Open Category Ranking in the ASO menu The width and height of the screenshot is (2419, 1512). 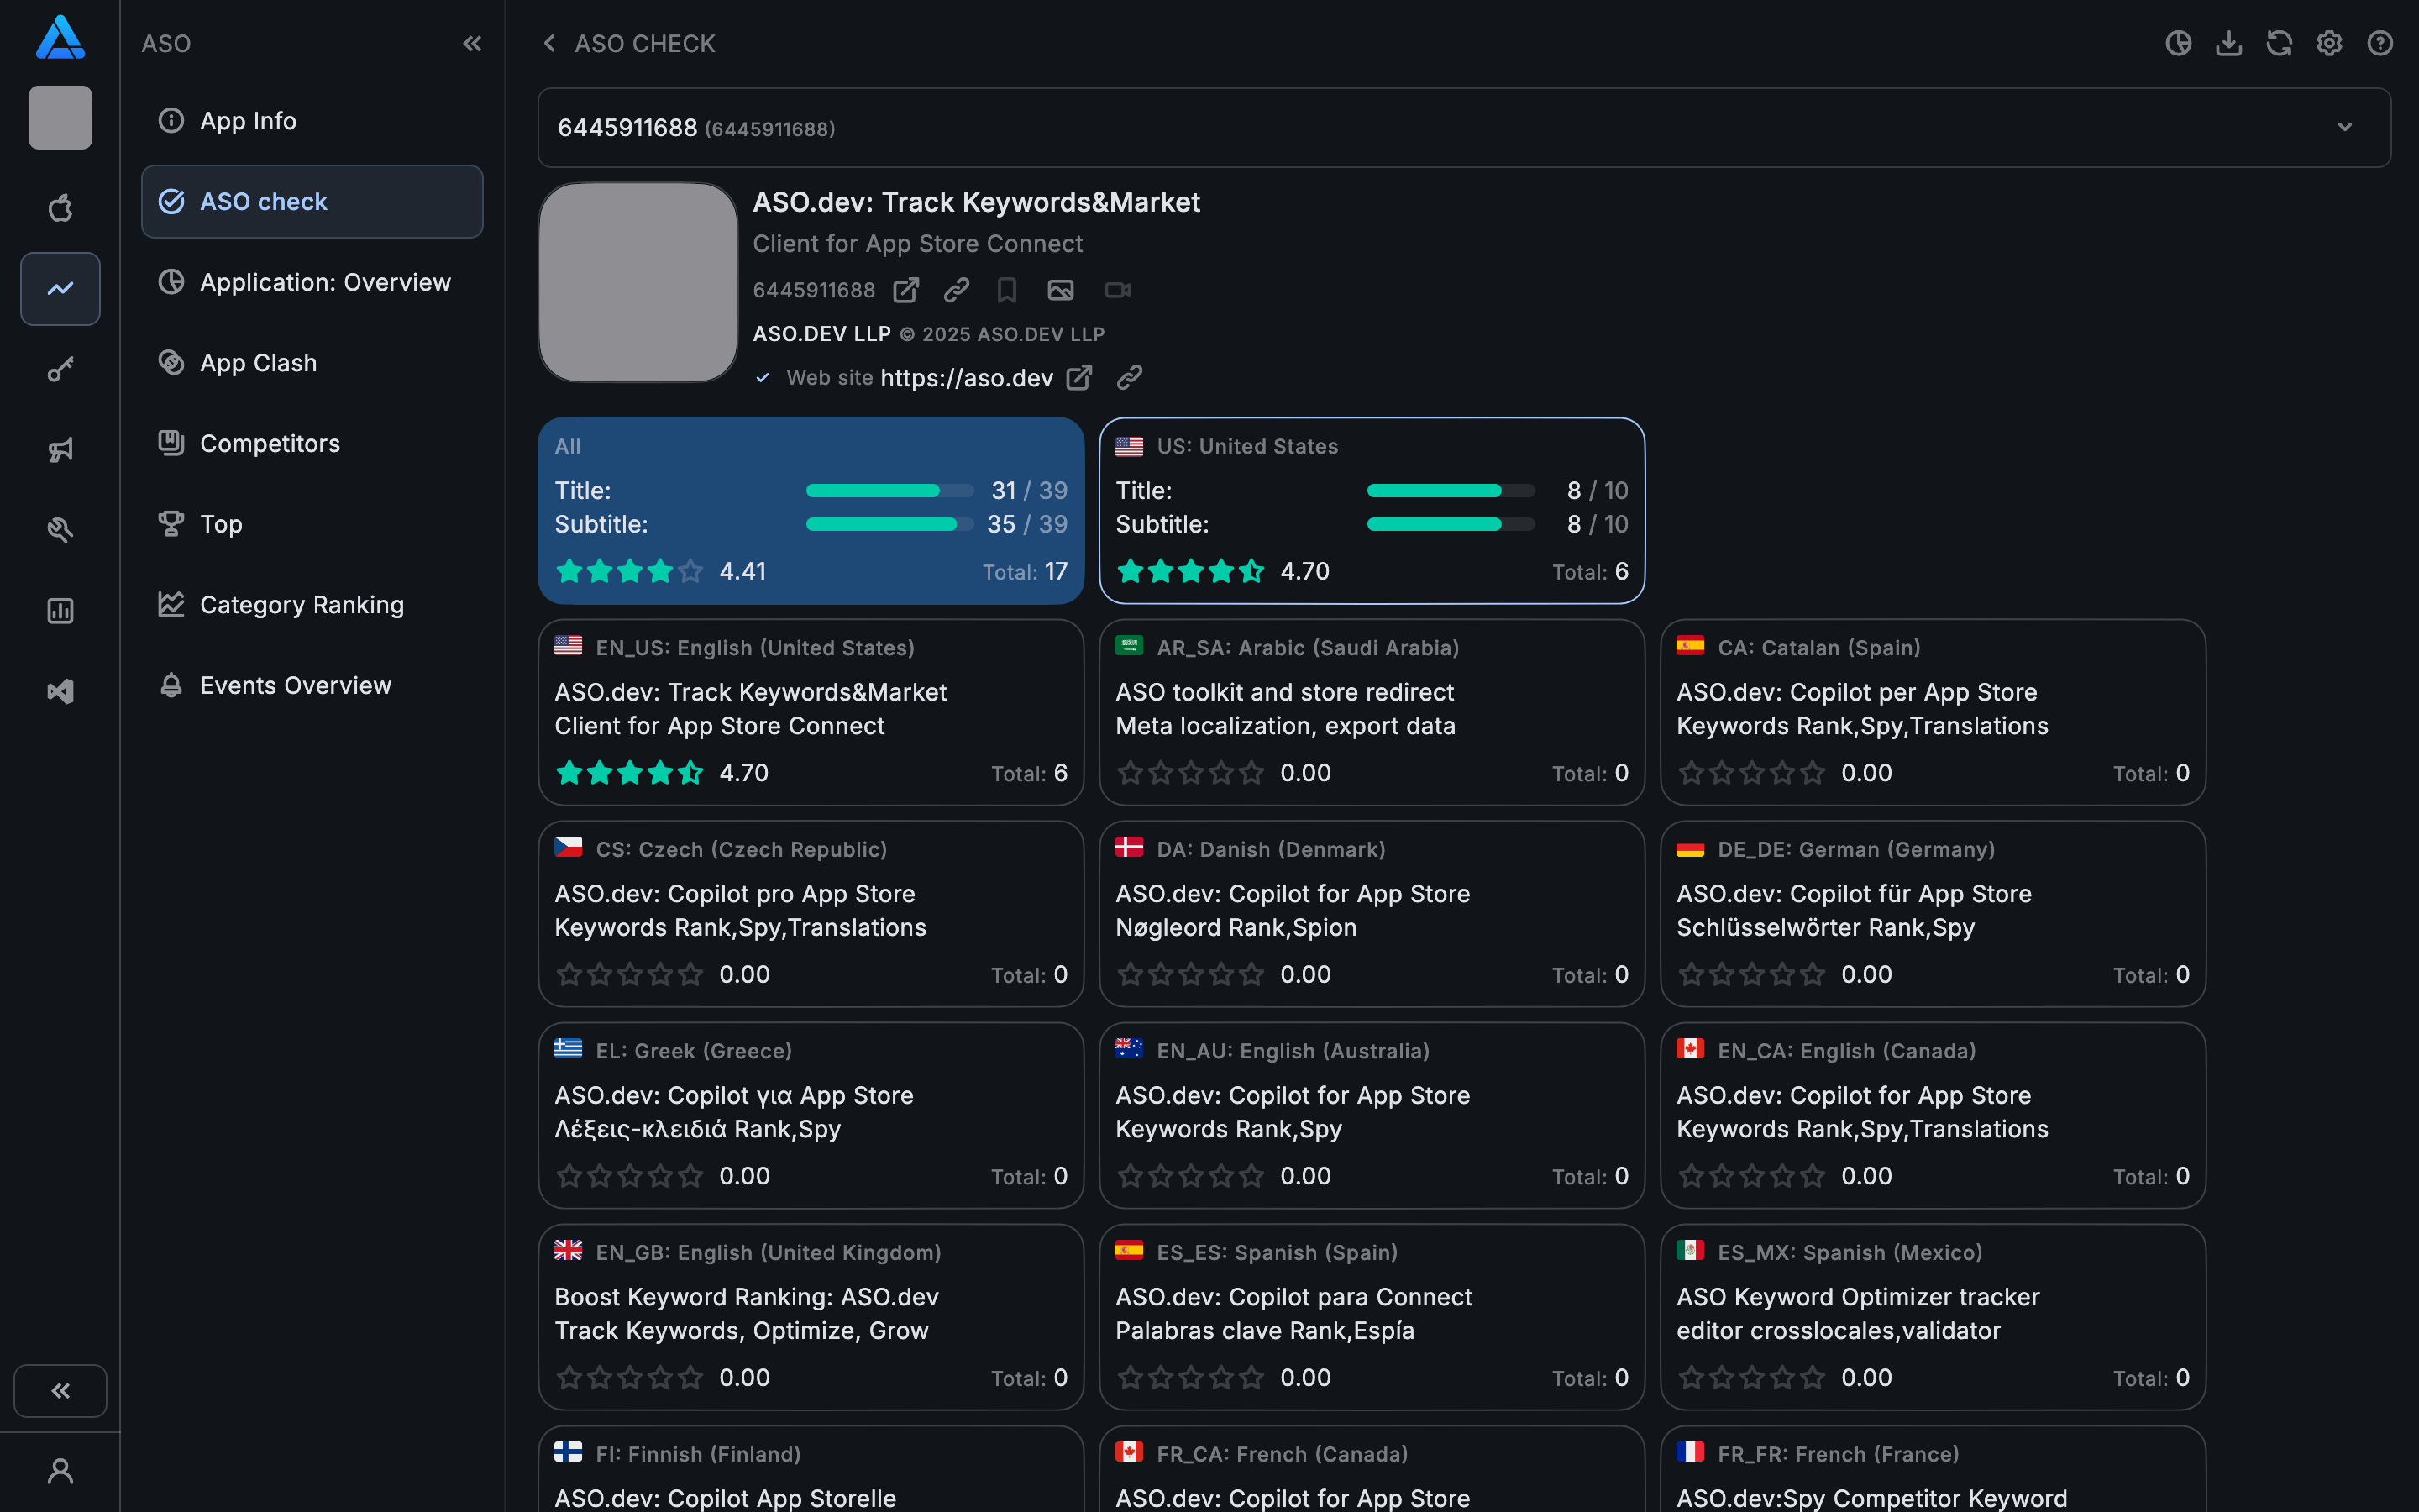pyautogui.click(x=302, y=604)
